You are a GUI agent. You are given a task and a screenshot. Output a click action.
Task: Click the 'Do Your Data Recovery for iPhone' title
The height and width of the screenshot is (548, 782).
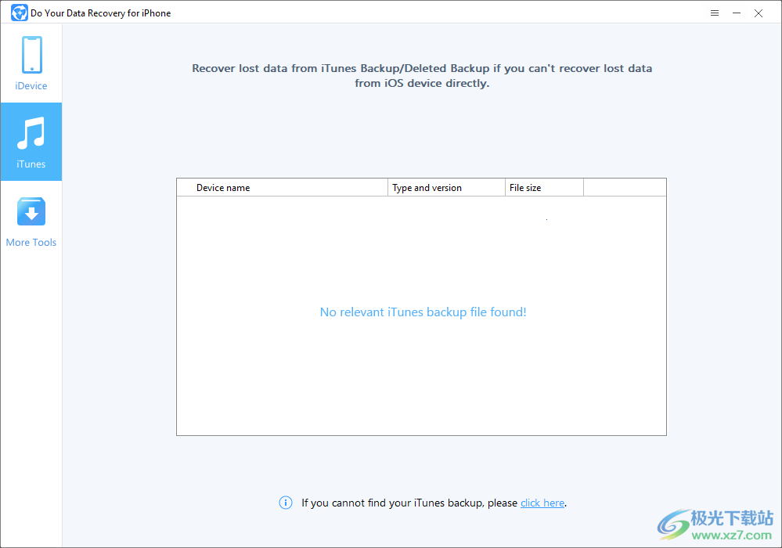[101, 13]
